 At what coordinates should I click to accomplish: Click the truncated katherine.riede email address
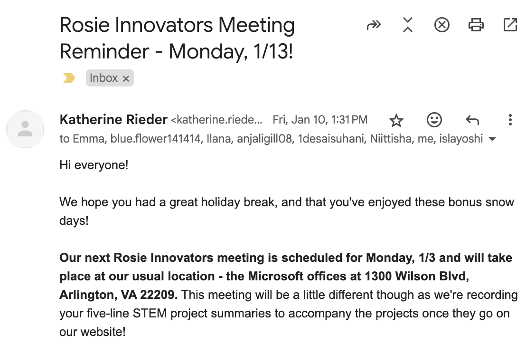[216, 120]
